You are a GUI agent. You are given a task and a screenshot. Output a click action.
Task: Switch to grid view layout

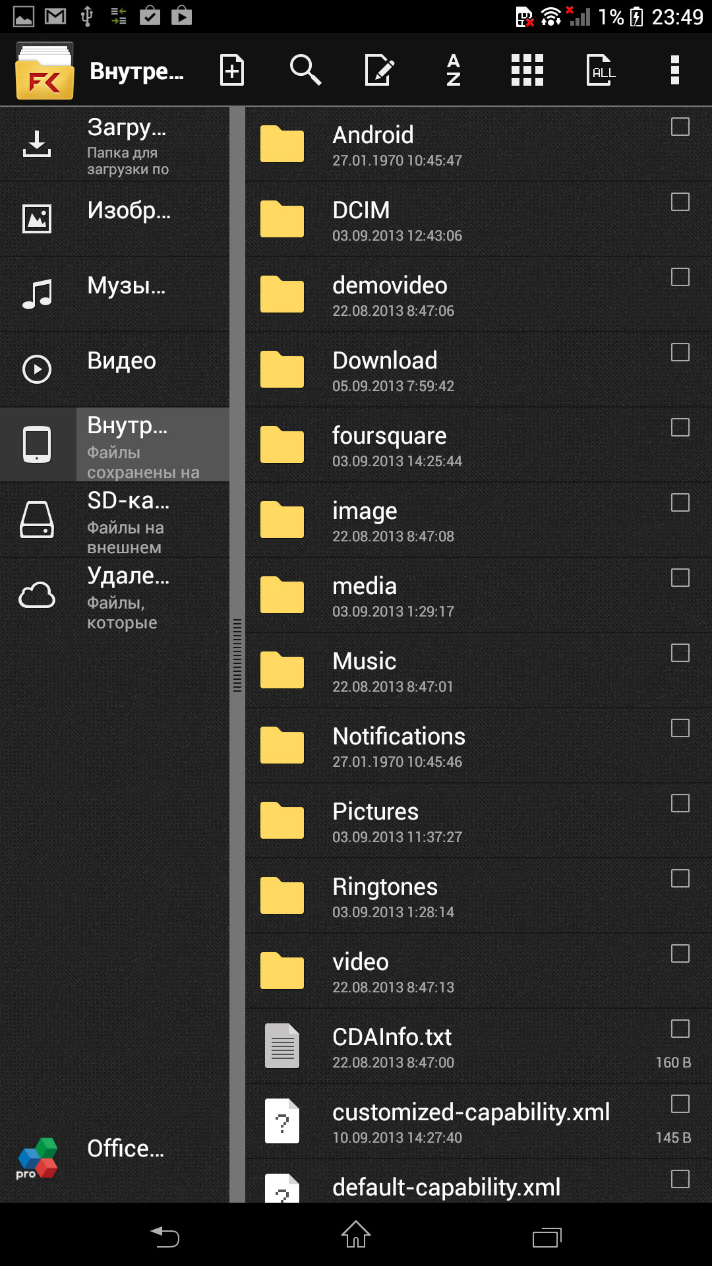(527, 70)
